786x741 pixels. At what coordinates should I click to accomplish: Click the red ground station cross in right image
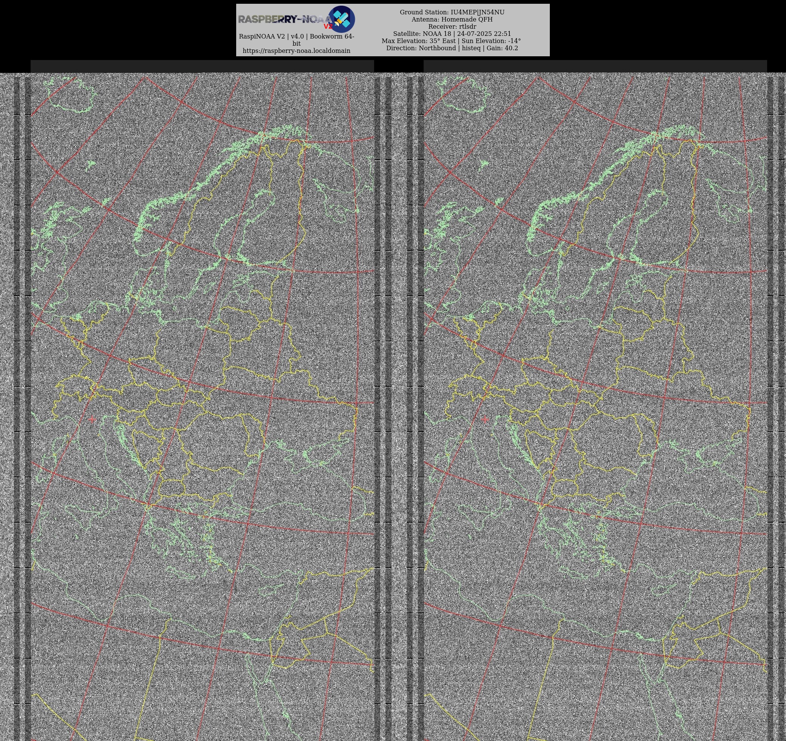pos(485,419)
